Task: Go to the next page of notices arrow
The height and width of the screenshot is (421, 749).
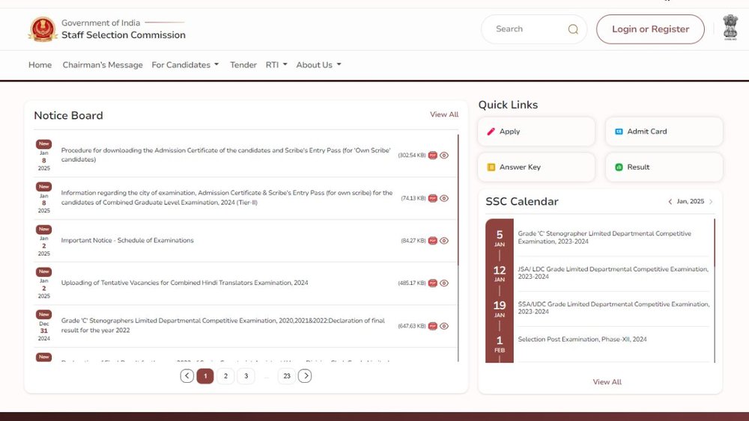Action: click(305, 376)
